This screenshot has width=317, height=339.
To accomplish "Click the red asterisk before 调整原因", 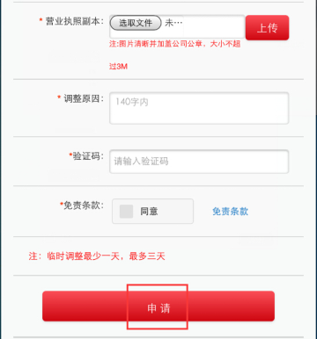I will pos(59,97).
